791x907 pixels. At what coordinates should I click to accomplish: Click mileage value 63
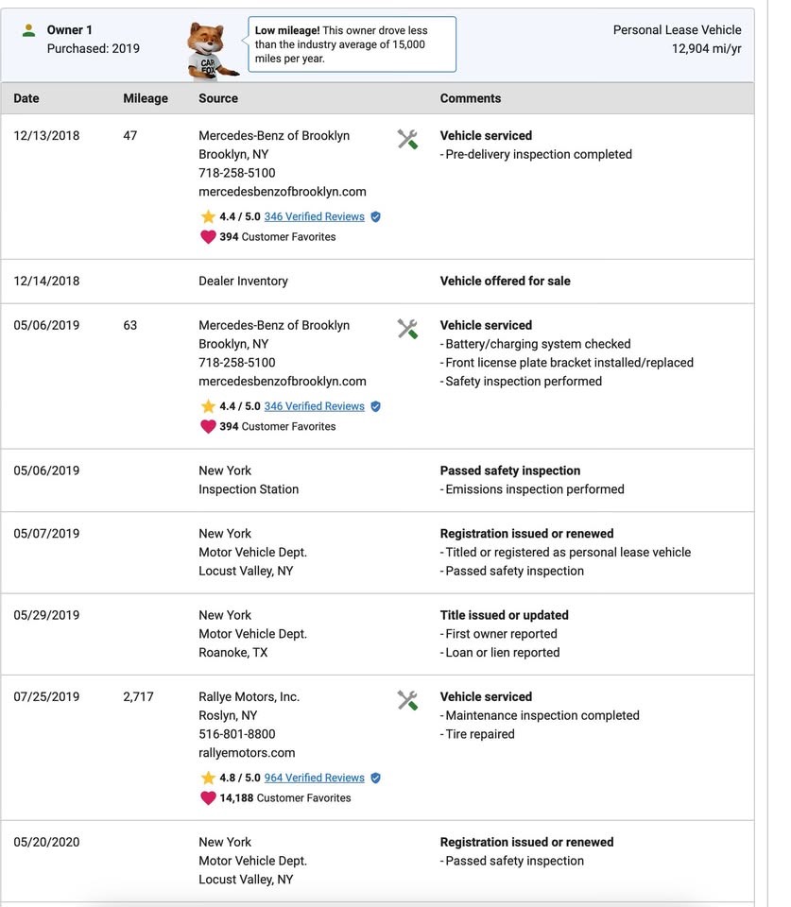click(x=130, y=325)
